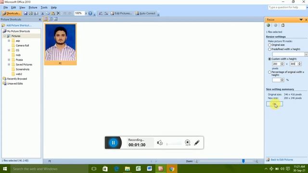
Task: Click the Home icon in the Resize pane
Action: [282, 25]
